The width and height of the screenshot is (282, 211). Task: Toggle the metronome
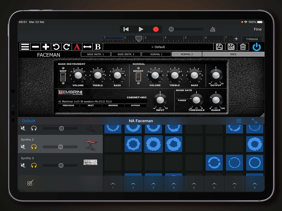click(x=213, y=29)
